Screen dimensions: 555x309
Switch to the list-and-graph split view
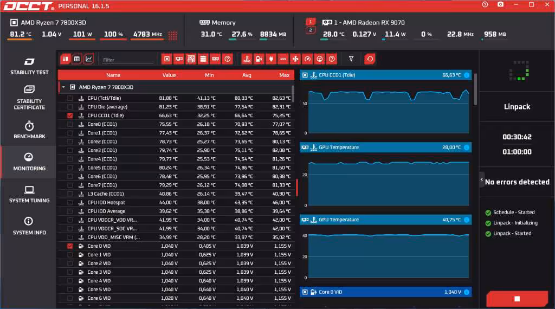coord(66,59)
